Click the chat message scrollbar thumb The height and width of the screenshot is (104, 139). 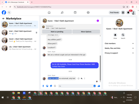click(x=100, y=68)
